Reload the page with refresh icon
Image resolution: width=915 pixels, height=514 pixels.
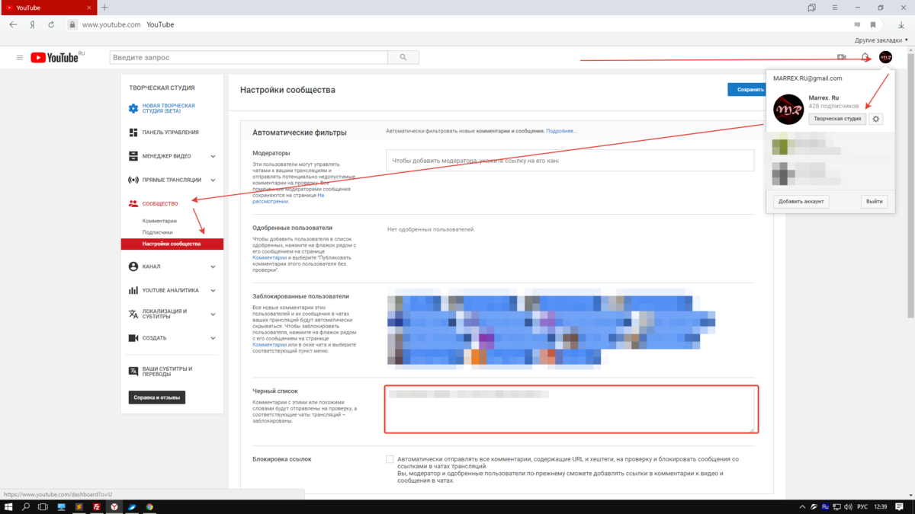click(51, 24)
